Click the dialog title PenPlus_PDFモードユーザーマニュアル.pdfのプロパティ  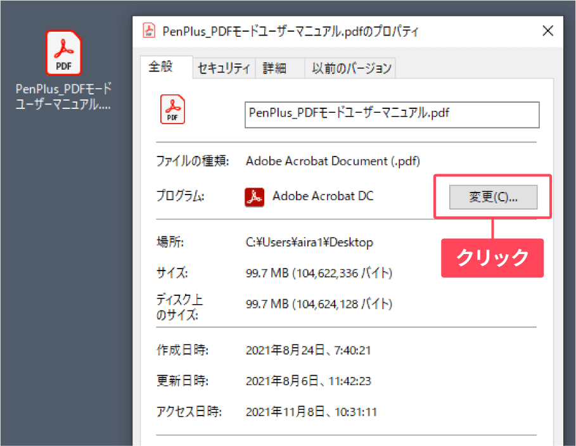[290, 32]
